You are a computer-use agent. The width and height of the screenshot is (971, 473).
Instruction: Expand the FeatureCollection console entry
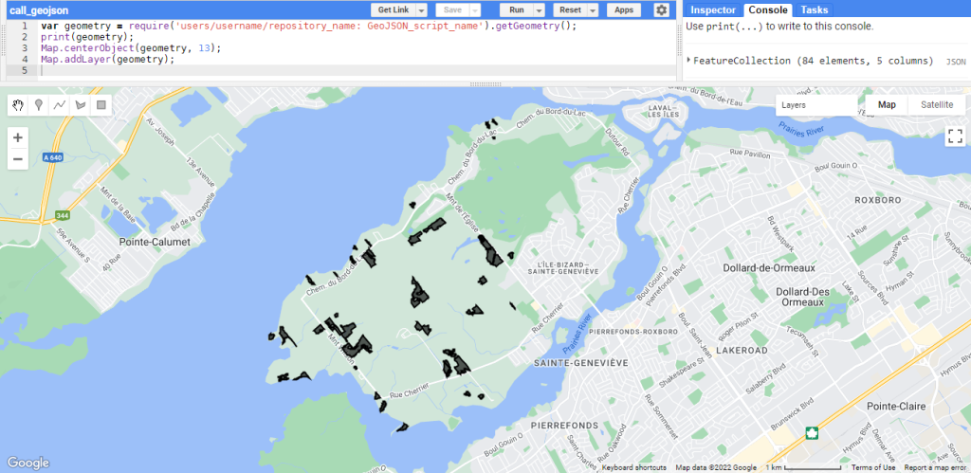click(688, 61)
